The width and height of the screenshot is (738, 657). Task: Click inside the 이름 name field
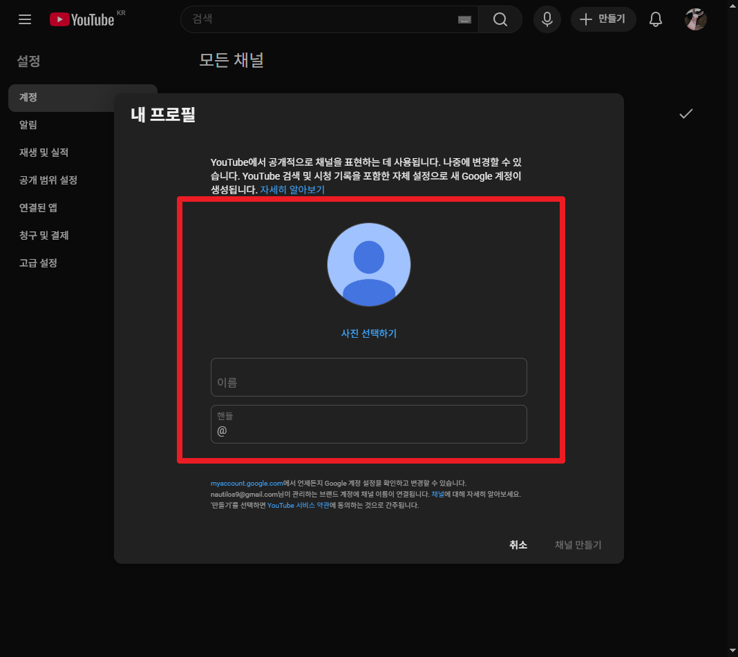pos(368,377)
